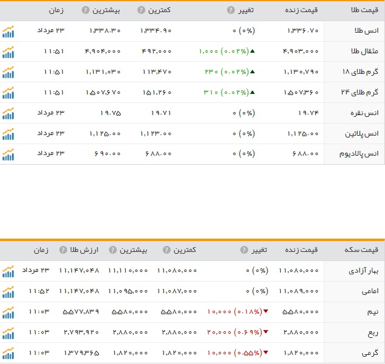Click the ربع coin label
This screenshot has width=385, height=364.
(373, 333)
